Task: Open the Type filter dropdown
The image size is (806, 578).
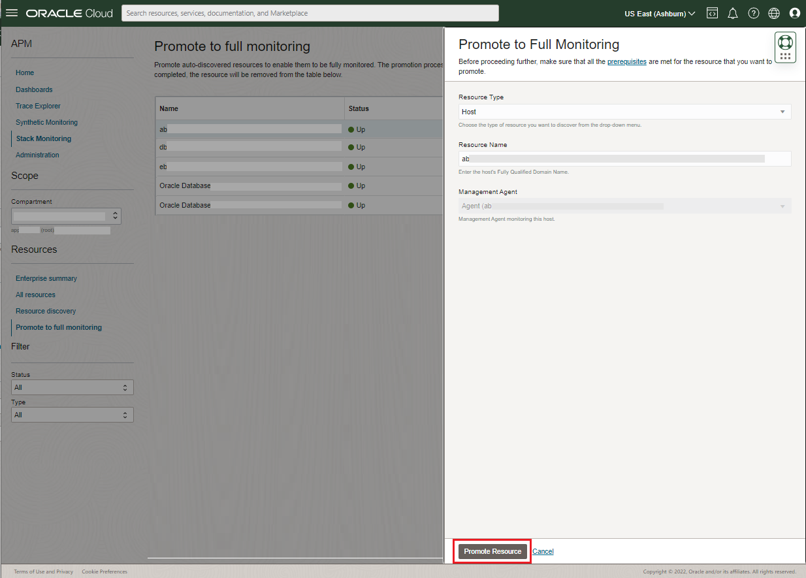Action: tap(73, 415)
